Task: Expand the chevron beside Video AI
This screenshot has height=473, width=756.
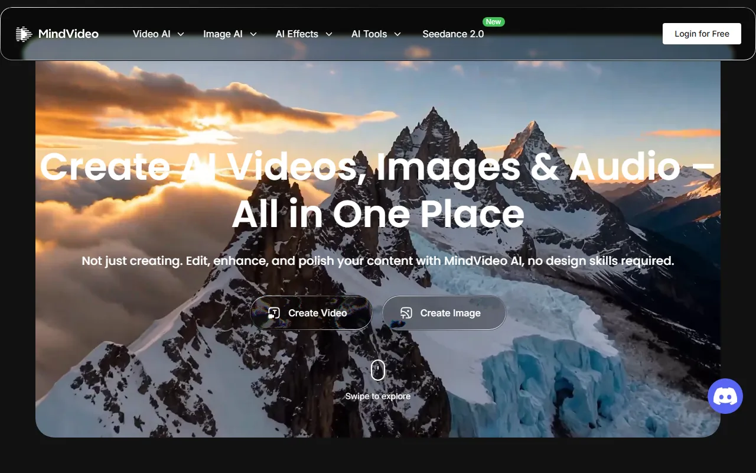Action: pyautogui.click(x=181, y=34)
